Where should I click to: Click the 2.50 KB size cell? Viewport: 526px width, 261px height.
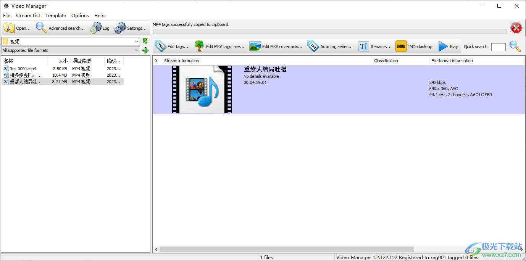tap(60, 69)
